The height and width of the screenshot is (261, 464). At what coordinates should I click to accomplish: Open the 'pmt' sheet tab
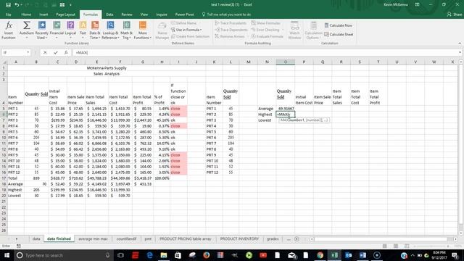click(x=148, y=239)
